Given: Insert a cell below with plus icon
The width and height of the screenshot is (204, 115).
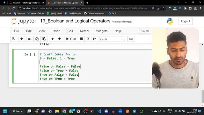Looking at the screenshot, I should click(22, 39).
